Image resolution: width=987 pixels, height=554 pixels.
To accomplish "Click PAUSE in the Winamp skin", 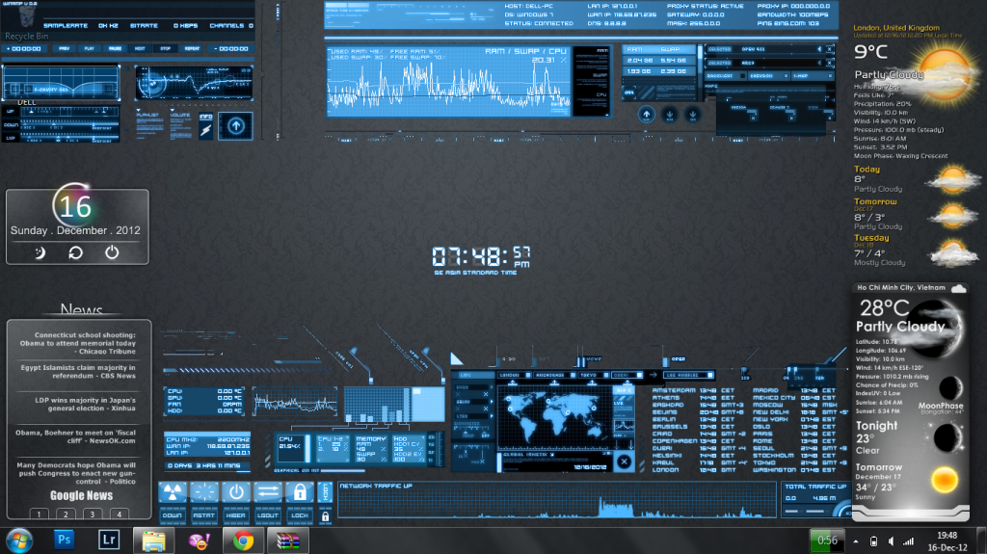I will point(116,48).
